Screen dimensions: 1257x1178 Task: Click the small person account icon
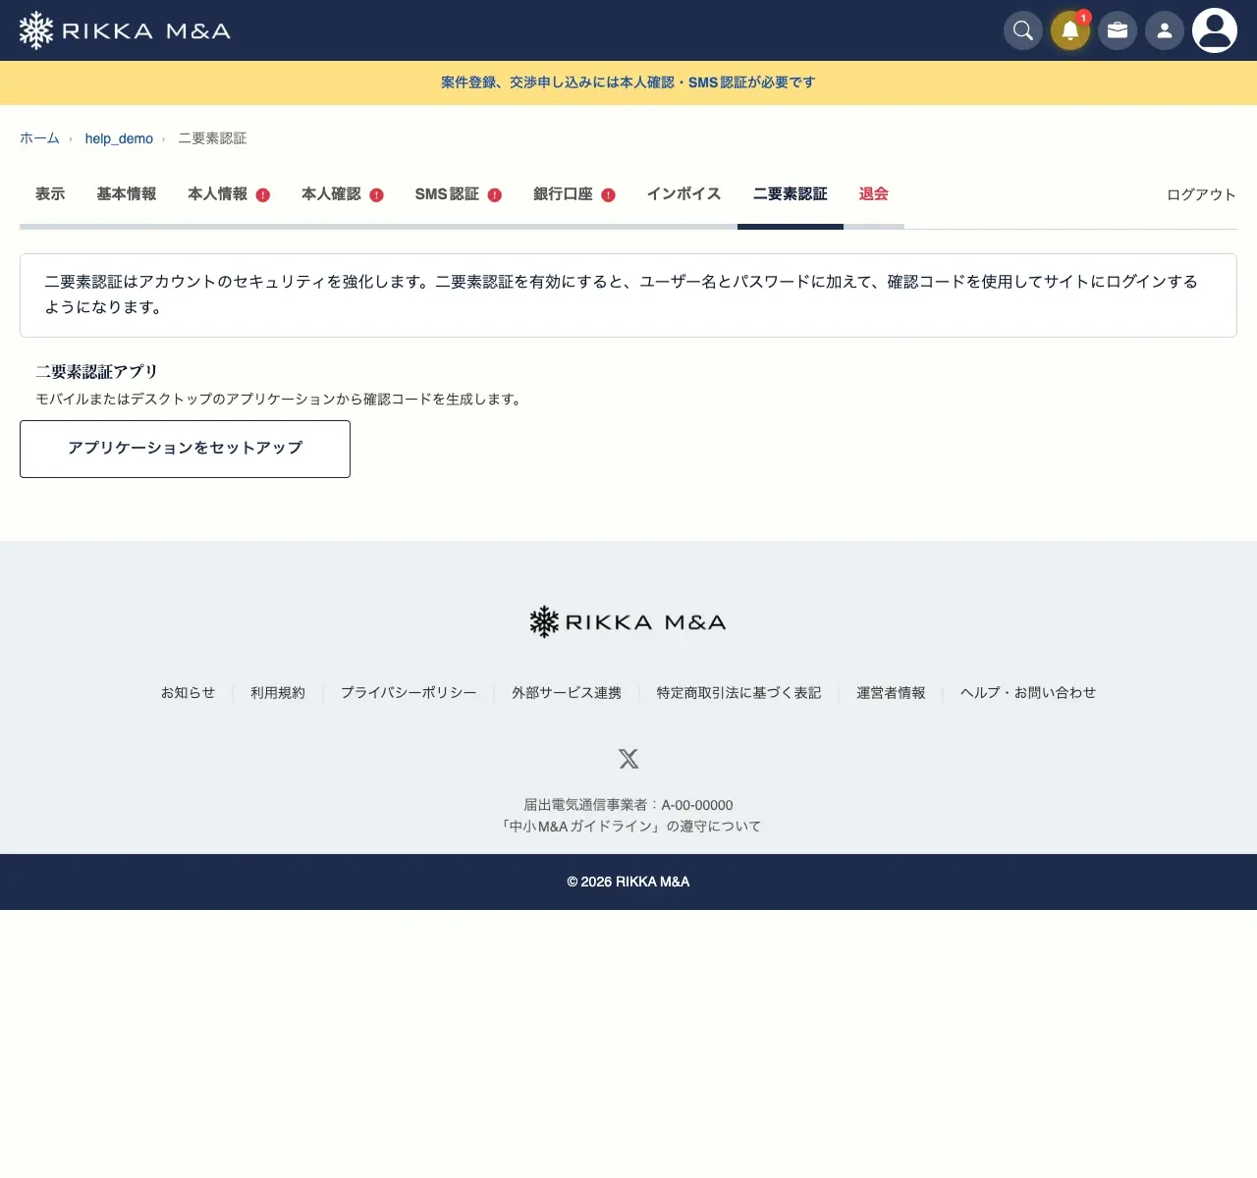click(x=1164, y=30)
